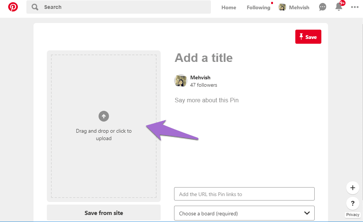Open the Following tab

point(258,7)
